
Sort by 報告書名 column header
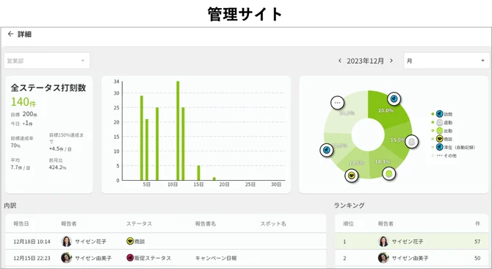pyautogui.click(x=206, y=223)
